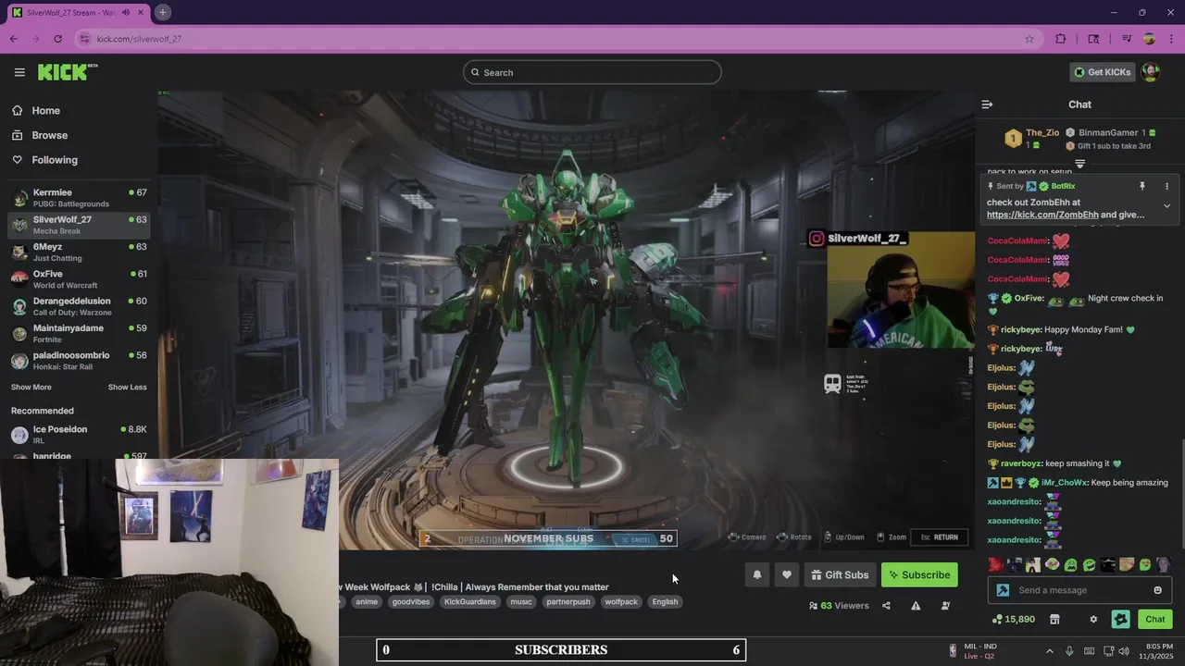This screenshot has height=666, width=1185.
Task: Open chat settings gear
Action: tap(1092, 619)
